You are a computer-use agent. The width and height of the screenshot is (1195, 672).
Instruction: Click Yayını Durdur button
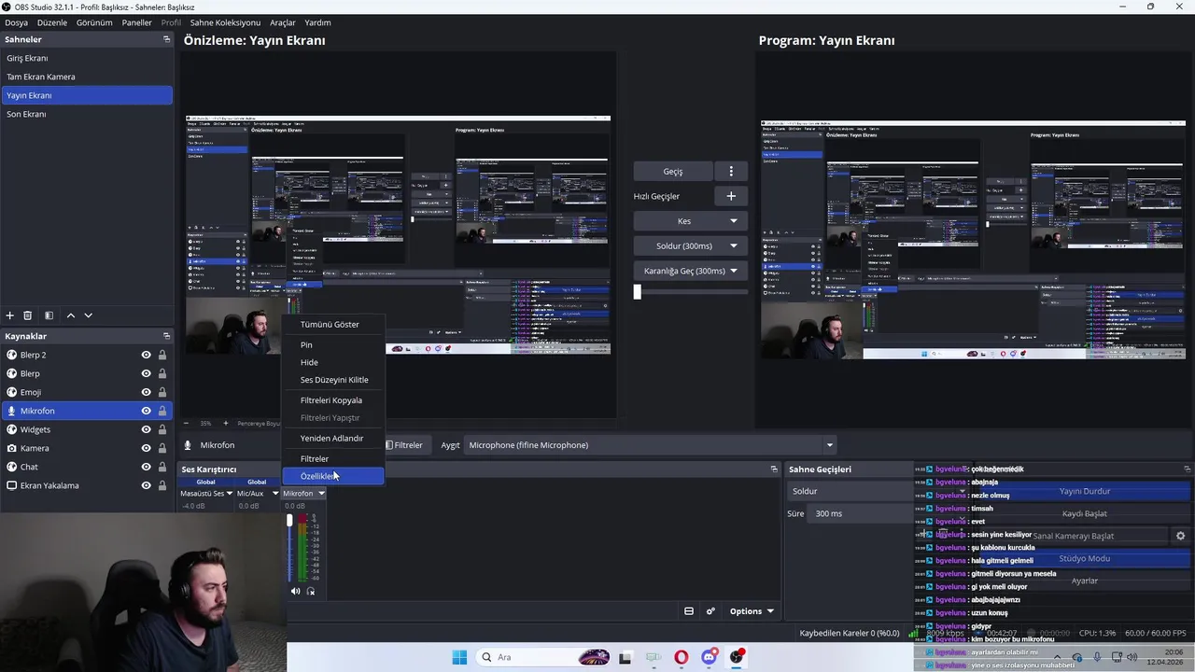click(x=1084, y=491)
